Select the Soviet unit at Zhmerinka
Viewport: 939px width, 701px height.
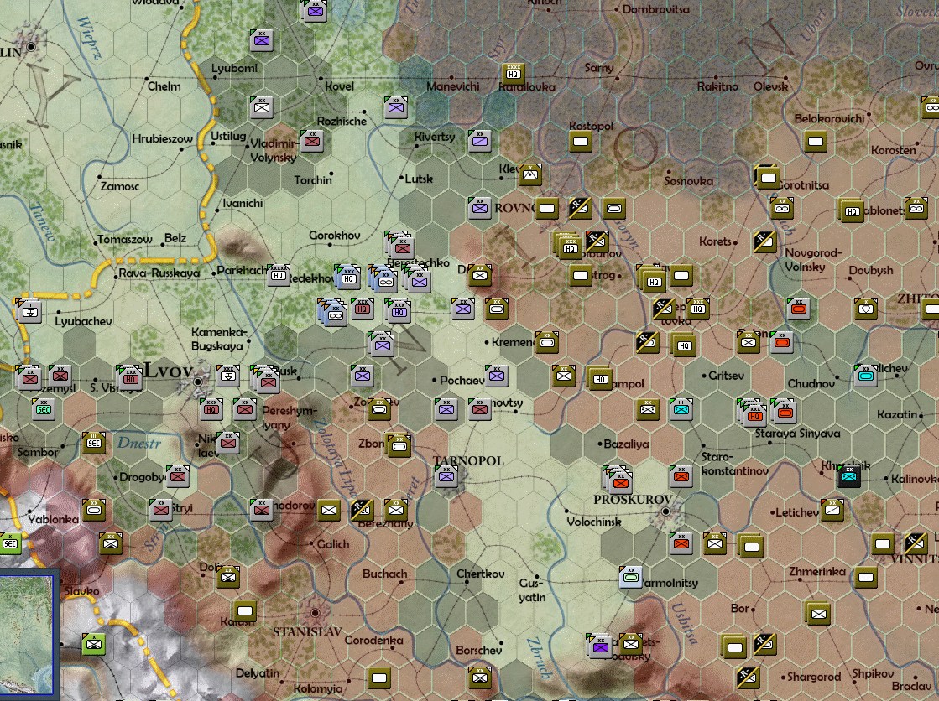click(x=865, y=577)
